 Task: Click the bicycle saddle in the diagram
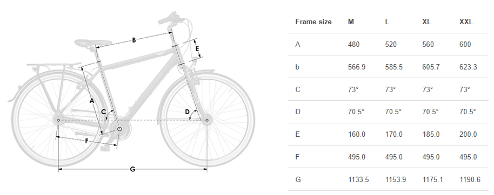(x=93, y=43)
